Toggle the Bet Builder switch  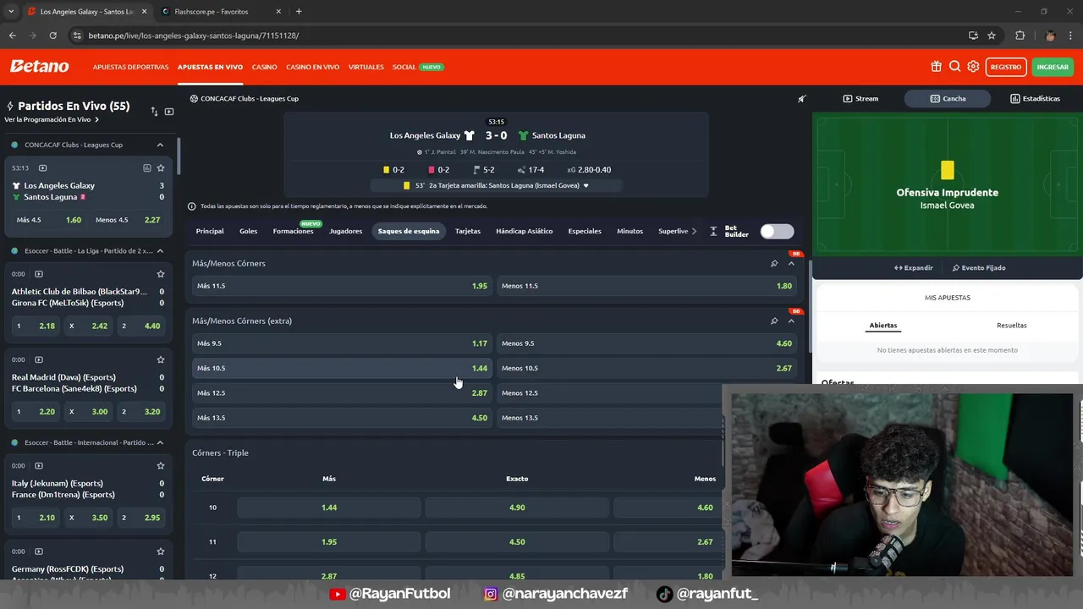(x=777, y=231)
